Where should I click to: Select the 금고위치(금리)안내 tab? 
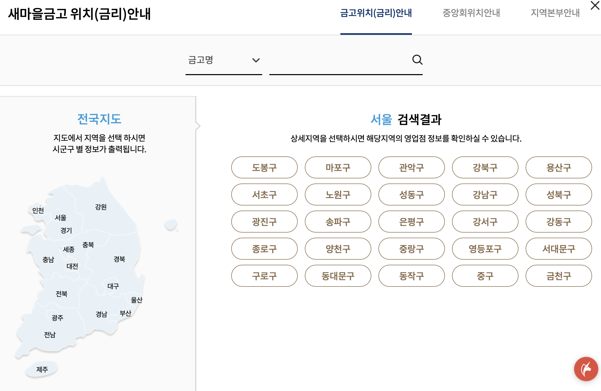point(376,13)
